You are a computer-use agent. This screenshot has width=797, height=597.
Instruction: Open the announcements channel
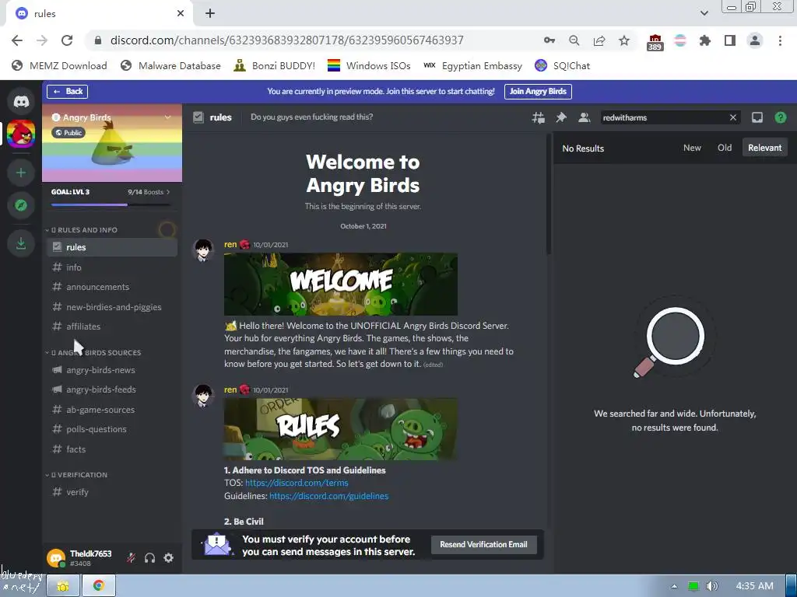112,287
